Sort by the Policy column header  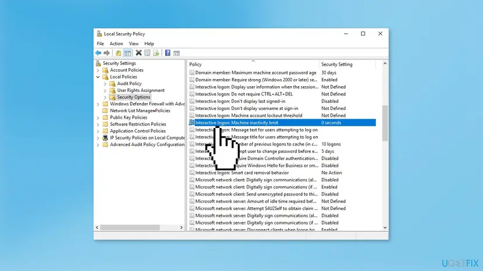[253, 64]
